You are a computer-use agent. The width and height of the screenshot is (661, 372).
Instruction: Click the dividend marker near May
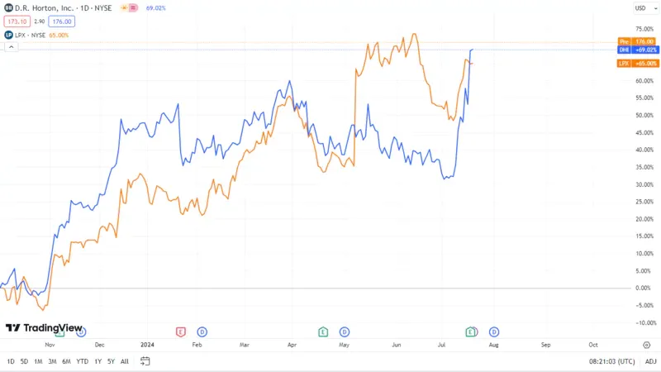pyautogui.click(x=344, y=332)
